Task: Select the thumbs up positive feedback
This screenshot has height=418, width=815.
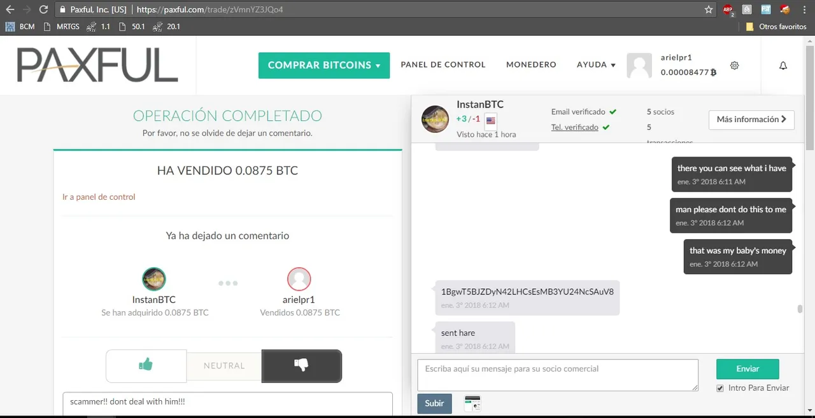Action: (146, 366)
